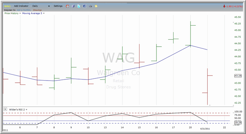Image resolution: width=246 pixels, height=134 pixels.
Task: Click the 42.50 price axis label
Action: pos(238,96)
